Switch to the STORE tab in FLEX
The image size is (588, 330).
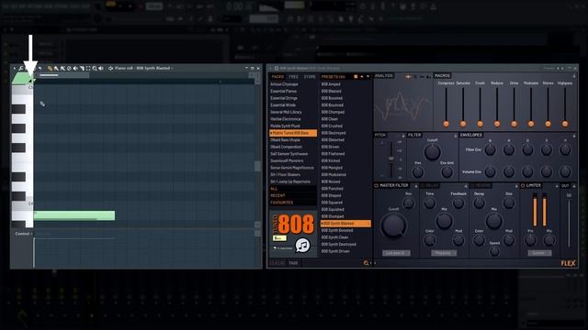[x=310, y=77]
